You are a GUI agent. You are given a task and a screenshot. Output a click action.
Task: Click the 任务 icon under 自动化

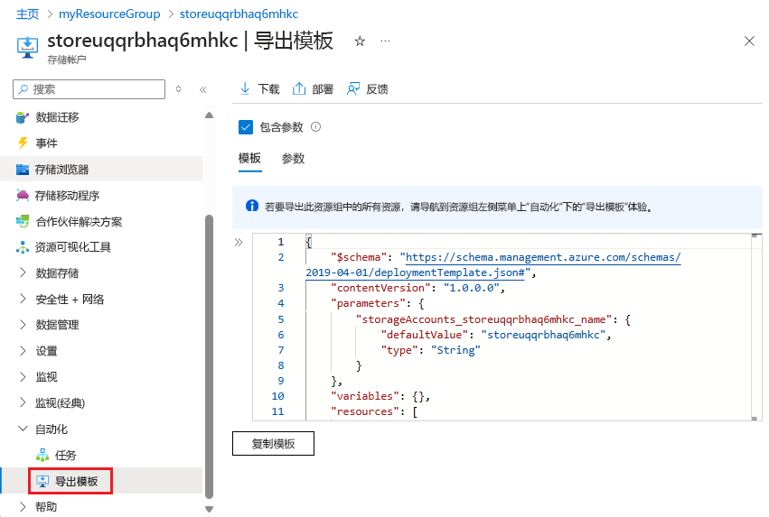click(x=42, y=456)
